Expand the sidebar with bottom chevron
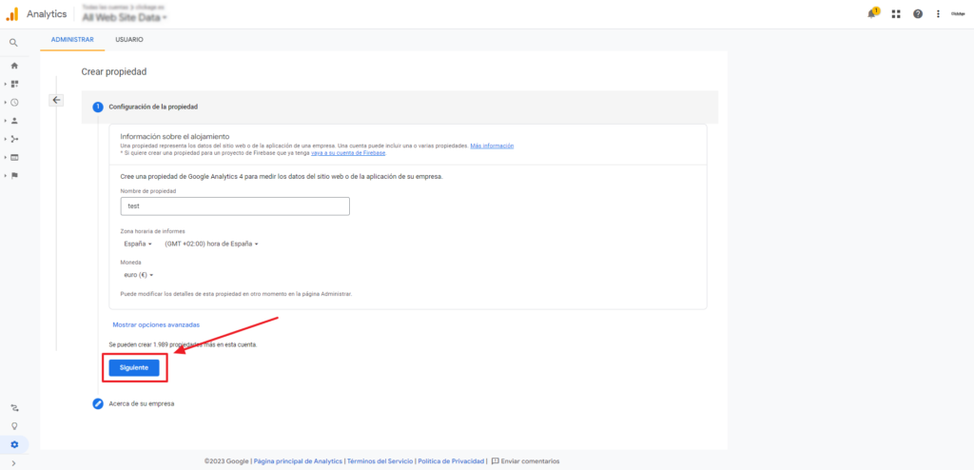Screen dimensions: 974x470 tap(13, 463)
